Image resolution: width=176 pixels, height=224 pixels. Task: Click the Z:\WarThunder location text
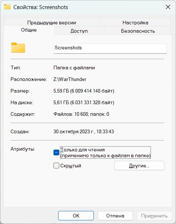pyautogui.click(x=70, y=79)
